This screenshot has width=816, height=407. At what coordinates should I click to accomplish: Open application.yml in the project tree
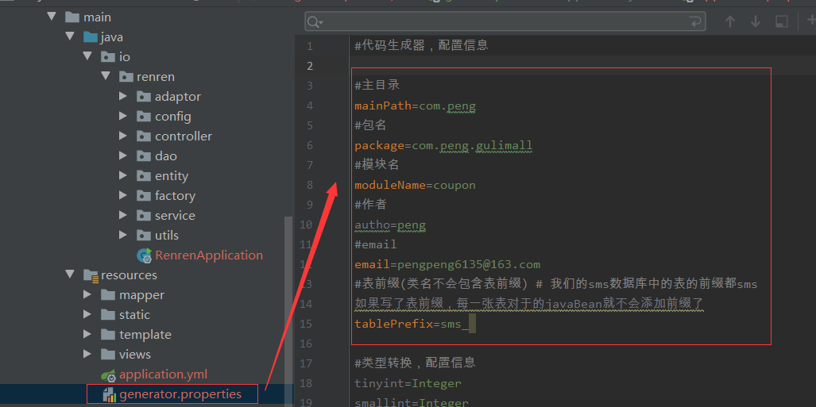coord(164,374)
